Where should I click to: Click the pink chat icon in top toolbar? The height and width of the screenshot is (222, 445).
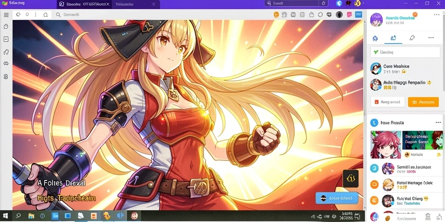[x=349, y=14]
